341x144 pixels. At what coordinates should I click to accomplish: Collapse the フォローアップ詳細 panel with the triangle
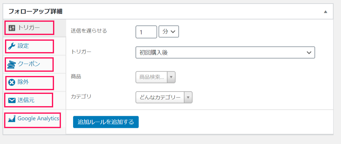point(325,12)
